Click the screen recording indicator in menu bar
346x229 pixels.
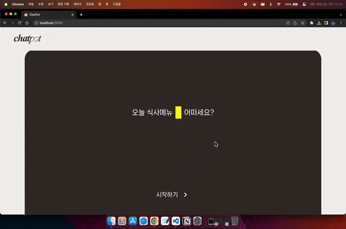point(246,4)
